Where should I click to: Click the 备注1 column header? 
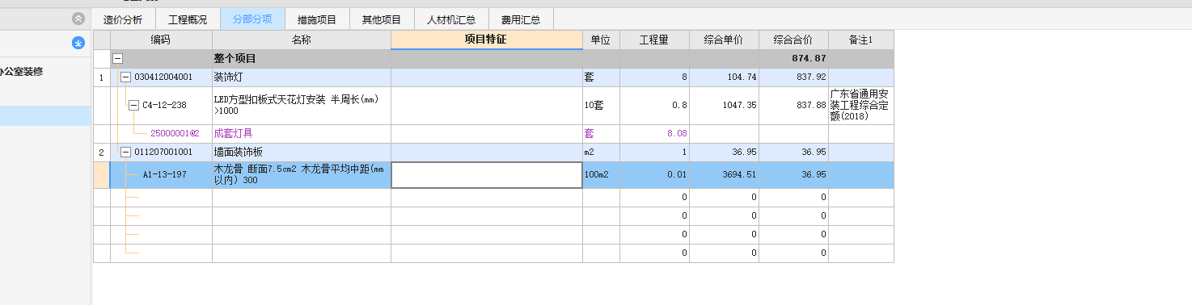[x=861, y=40]
